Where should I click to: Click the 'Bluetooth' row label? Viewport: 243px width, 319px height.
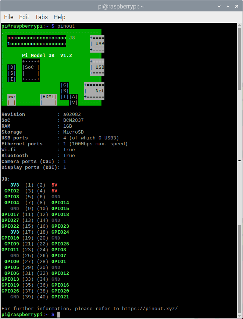pyautogui.click(x=15, y=155)
